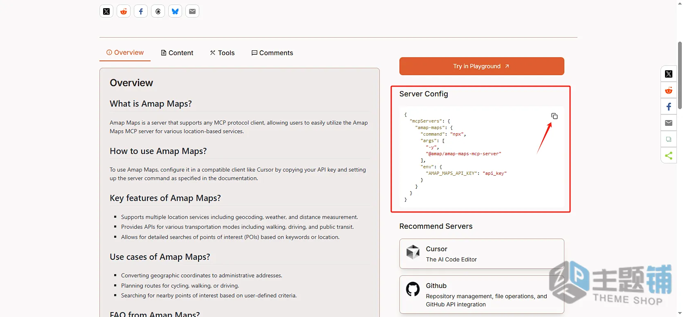Click the bullet about detailed POI searches

[230, 237]
